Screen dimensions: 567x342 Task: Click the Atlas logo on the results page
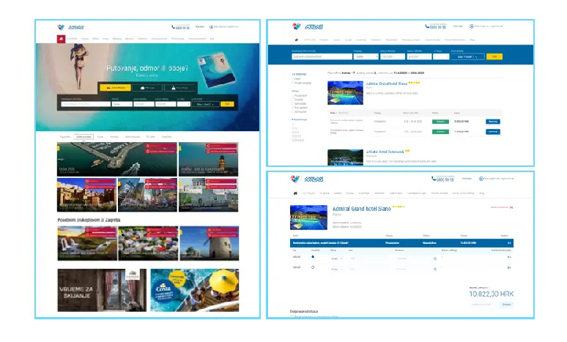click(x=308, y=26)
